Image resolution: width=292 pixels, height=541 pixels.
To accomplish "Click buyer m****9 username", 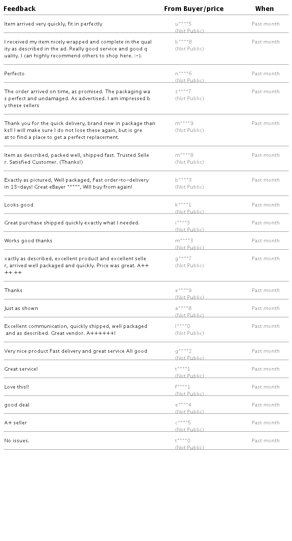I will pos(184,124).
